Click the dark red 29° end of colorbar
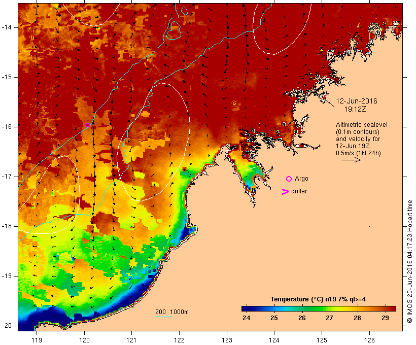 [x=392, y=308]
